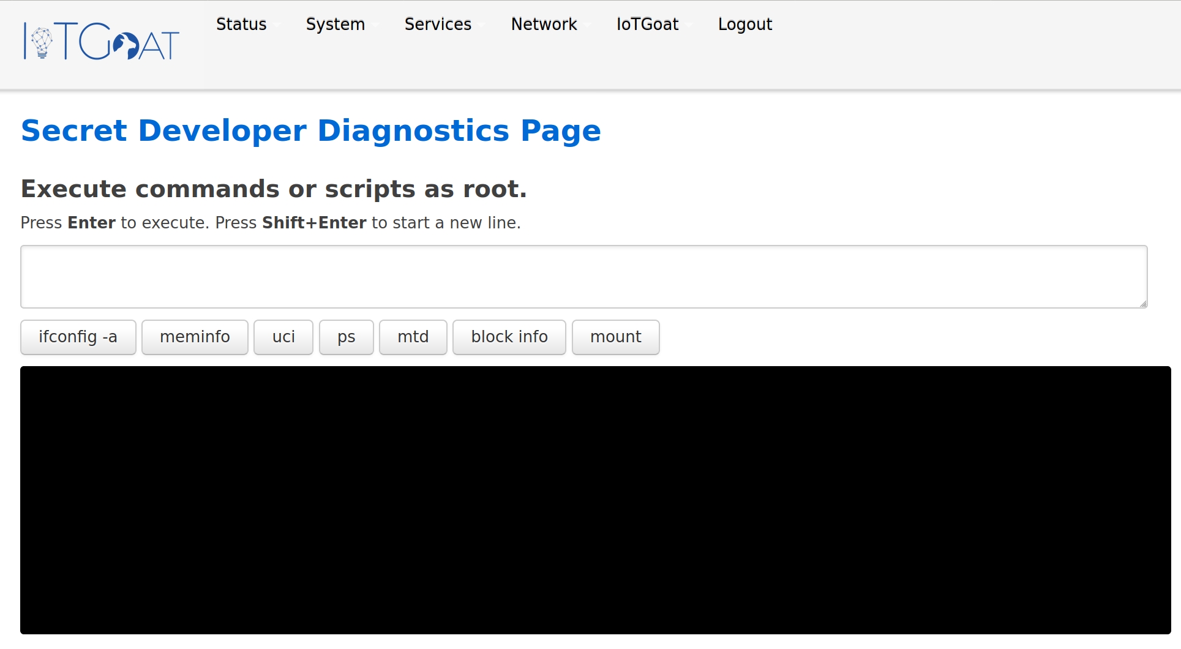
Task: Click inside the black output console
Action: pos(595,500)
